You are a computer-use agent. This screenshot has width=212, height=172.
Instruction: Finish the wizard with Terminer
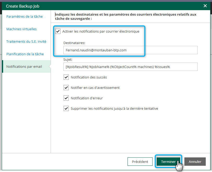click(x=168, y=162)
